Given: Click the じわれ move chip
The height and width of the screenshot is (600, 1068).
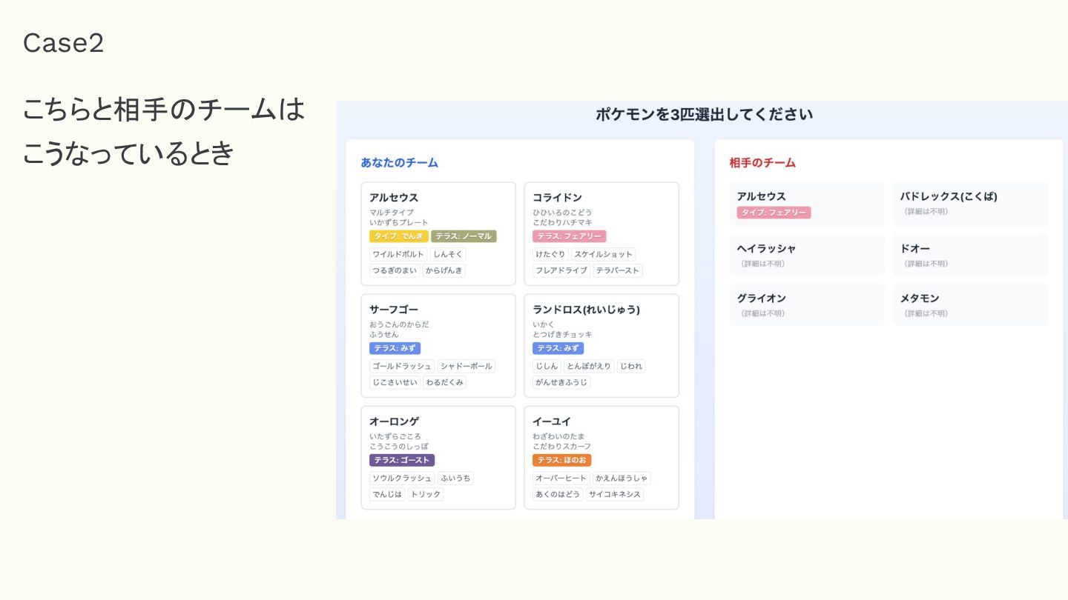Looking at the screenshot, I should point(631,366).
